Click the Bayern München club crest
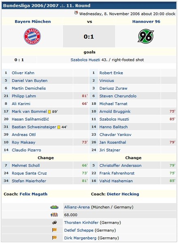Screen dimensions: 178x243 coord(32,36)
